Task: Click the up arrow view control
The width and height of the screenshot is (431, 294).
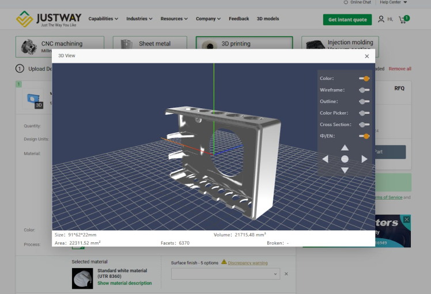Action: point(345,148)
